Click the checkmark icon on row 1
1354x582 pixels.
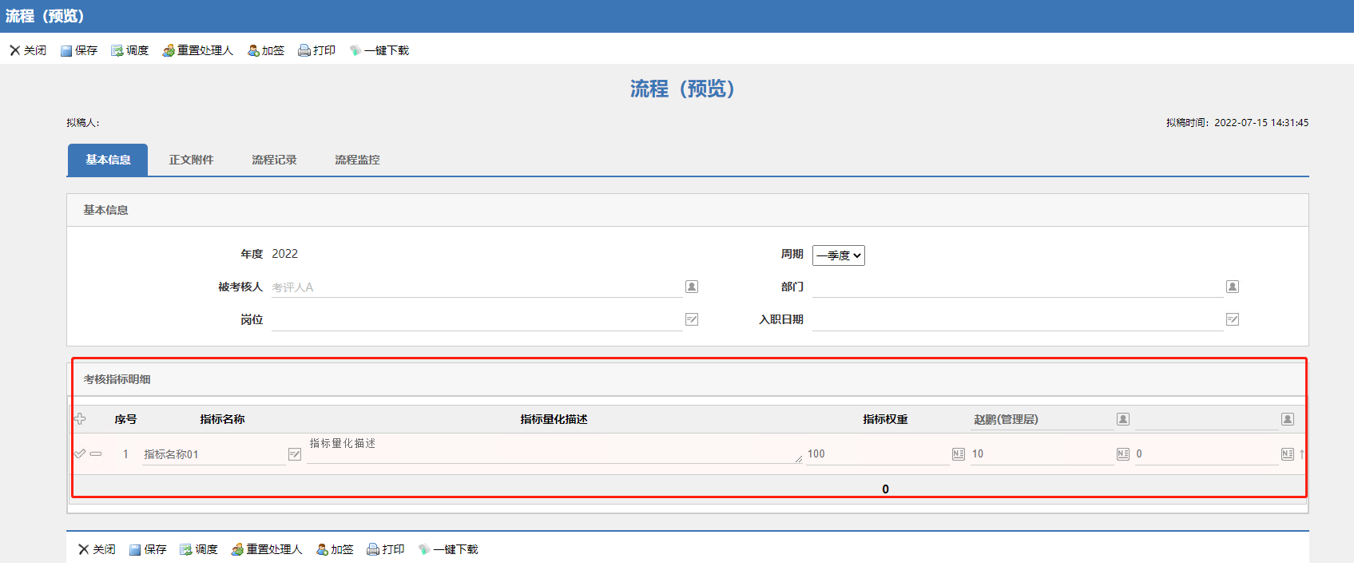[80, 453]
